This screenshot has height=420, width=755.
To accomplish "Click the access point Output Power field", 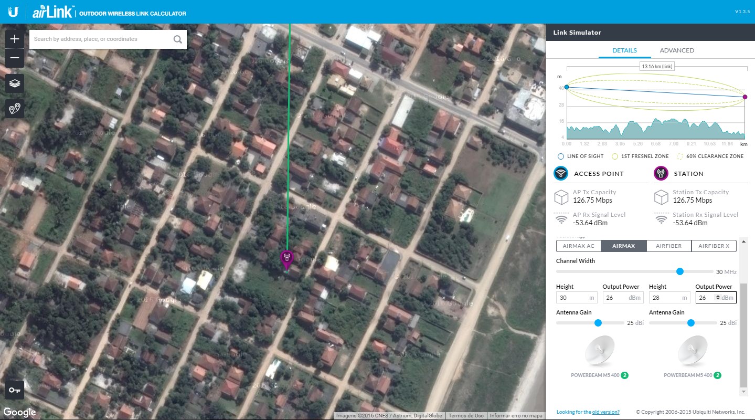I will (623, 298).
